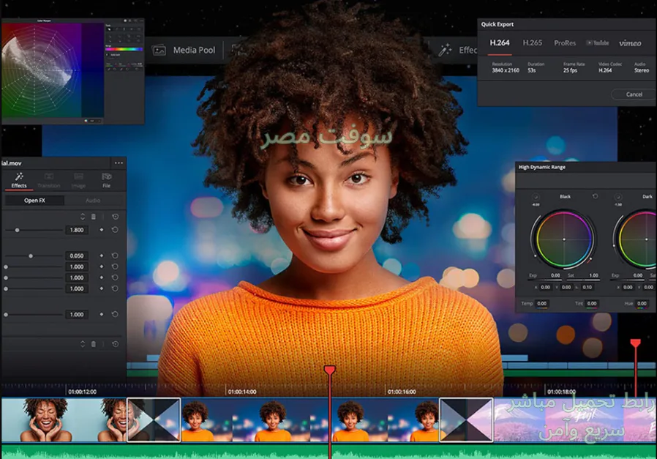Select the first cross dissolve transition on timeline
Viewport: 657px width, 459px height.
click(x=154, y=419)
